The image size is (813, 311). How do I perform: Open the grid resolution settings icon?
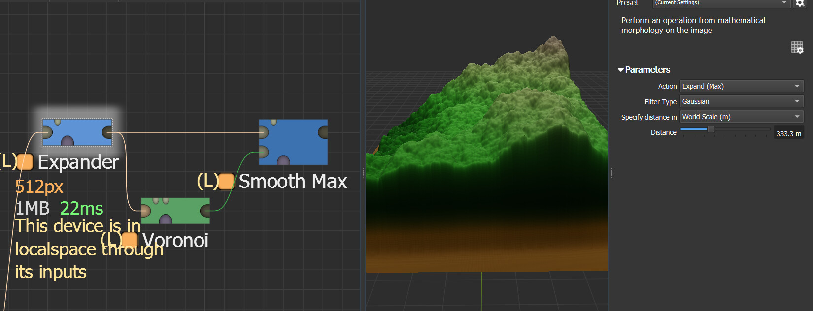click(x=797, y=47)
